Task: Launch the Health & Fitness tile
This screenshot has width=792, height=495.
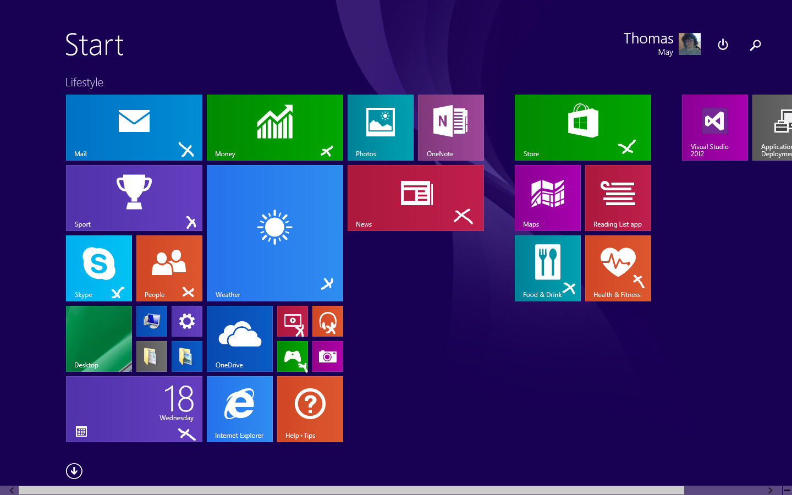Action: [618, 268]
